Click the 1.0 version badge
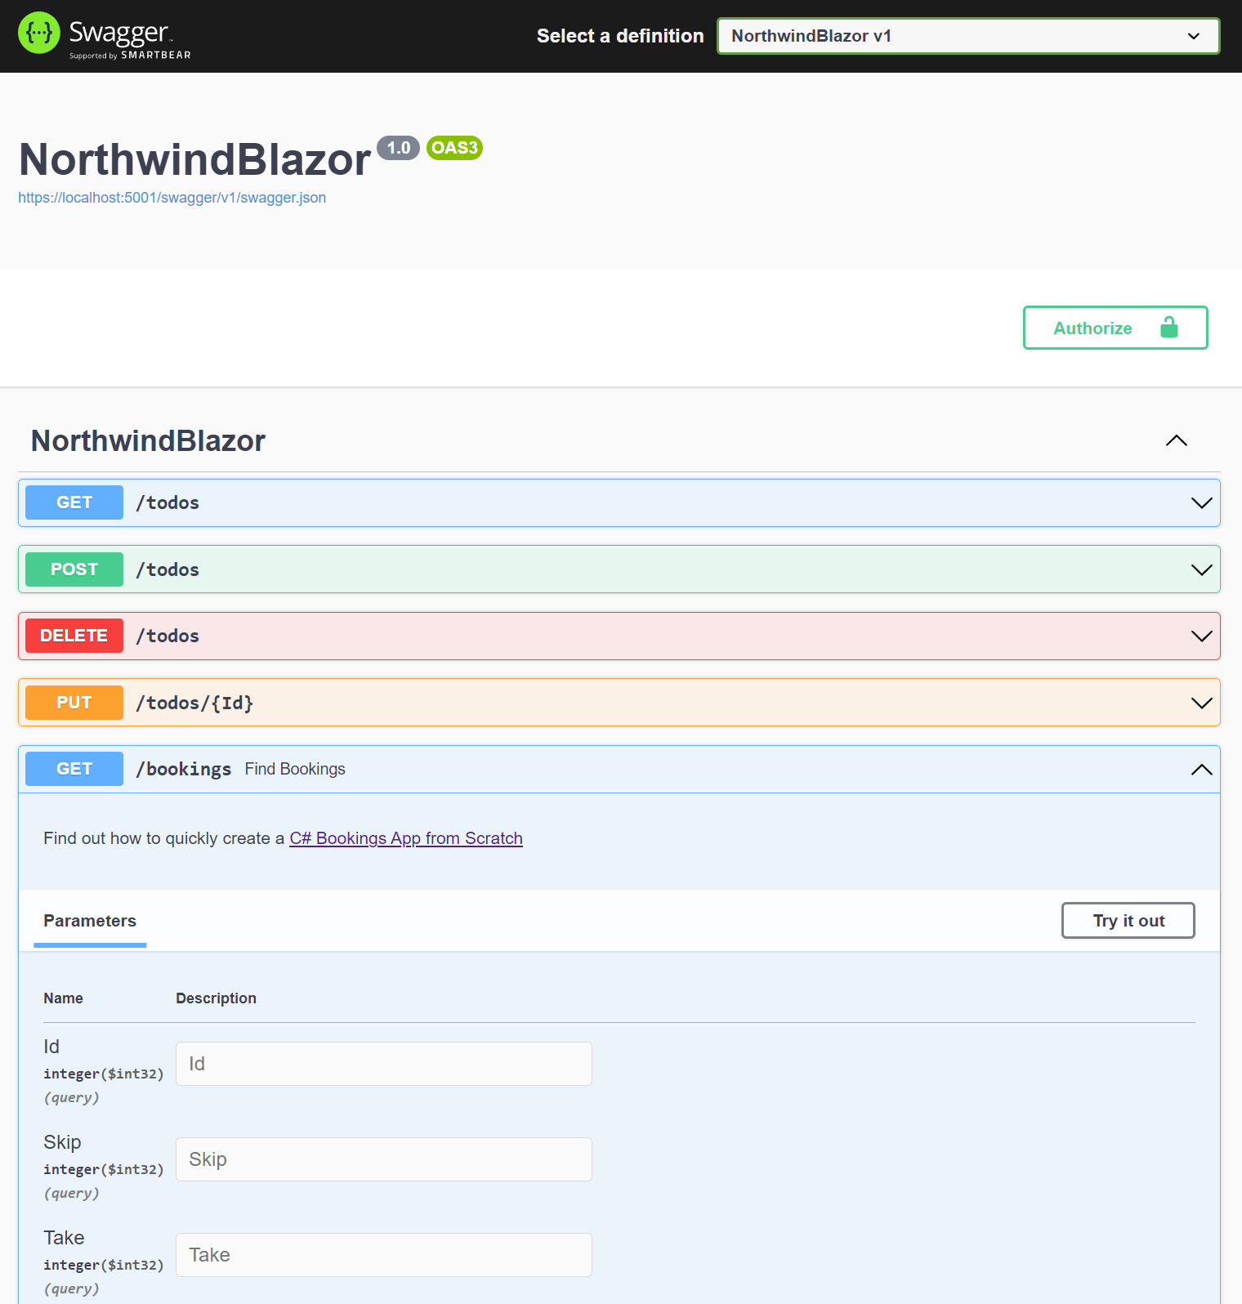1242x1304 pixels. [x=398, y=148]
